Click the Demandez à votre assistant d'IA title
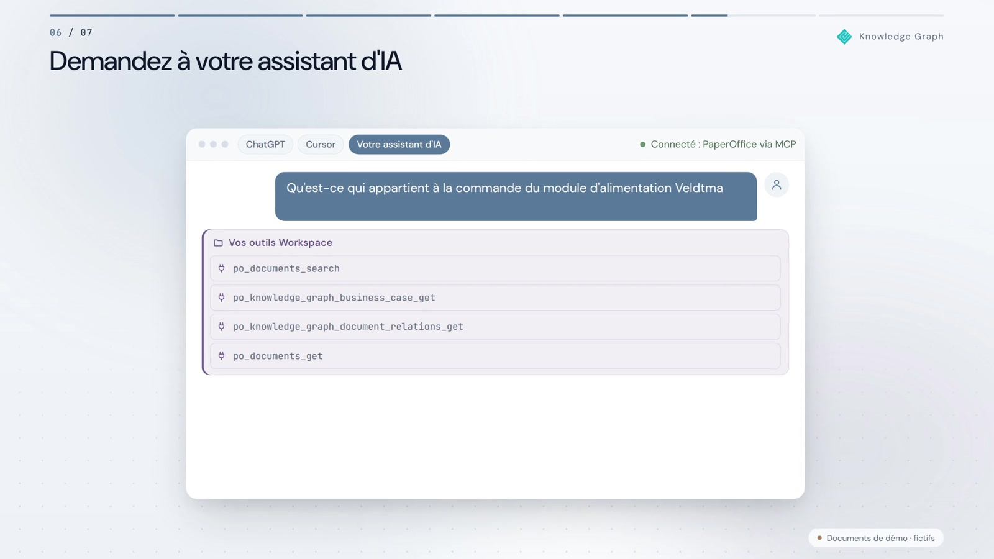This screenshot has height=559, width=994. [x=226, y=61]
